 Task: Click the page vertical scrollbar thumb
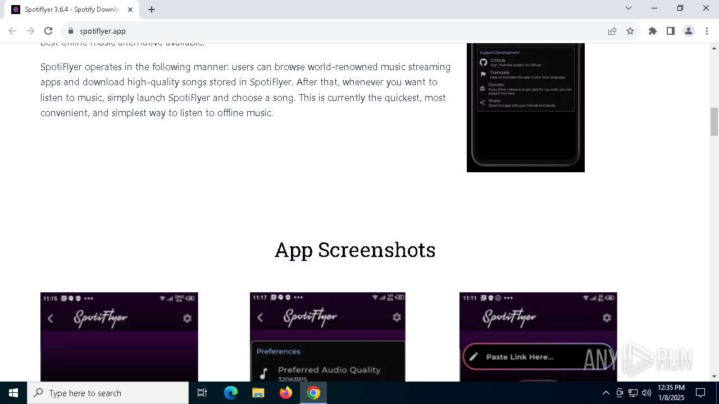[714, 122]
